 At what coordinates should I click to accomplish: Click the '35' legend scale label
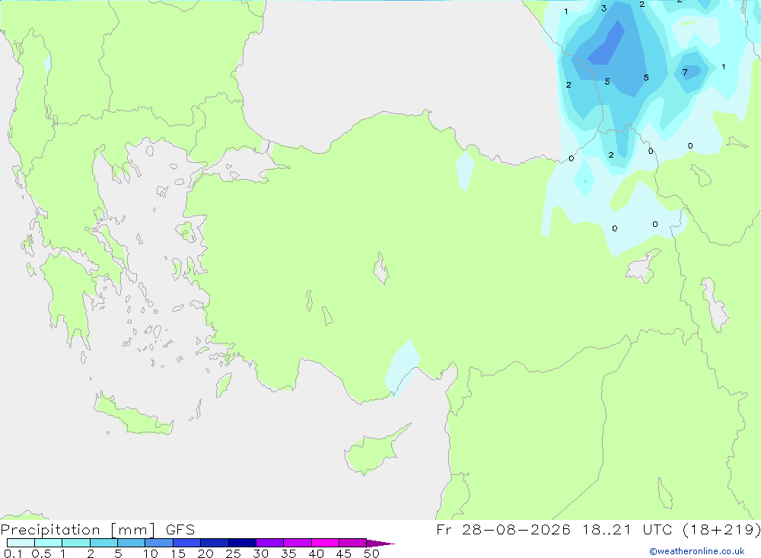point(288,553)
